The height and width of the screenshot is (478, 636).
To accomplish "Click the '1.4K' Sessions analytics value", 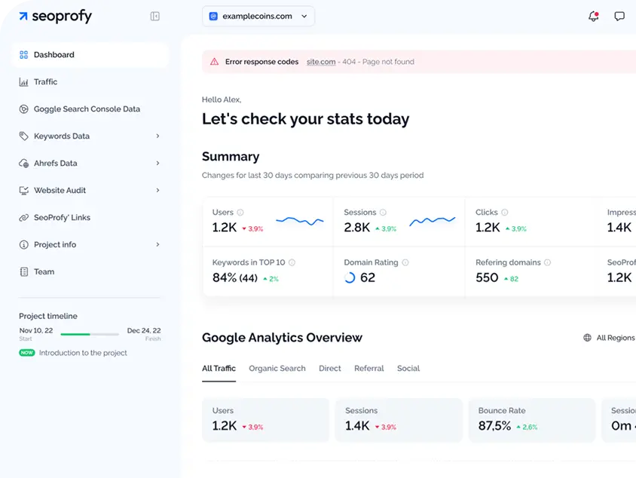I will tap(357, 426).
